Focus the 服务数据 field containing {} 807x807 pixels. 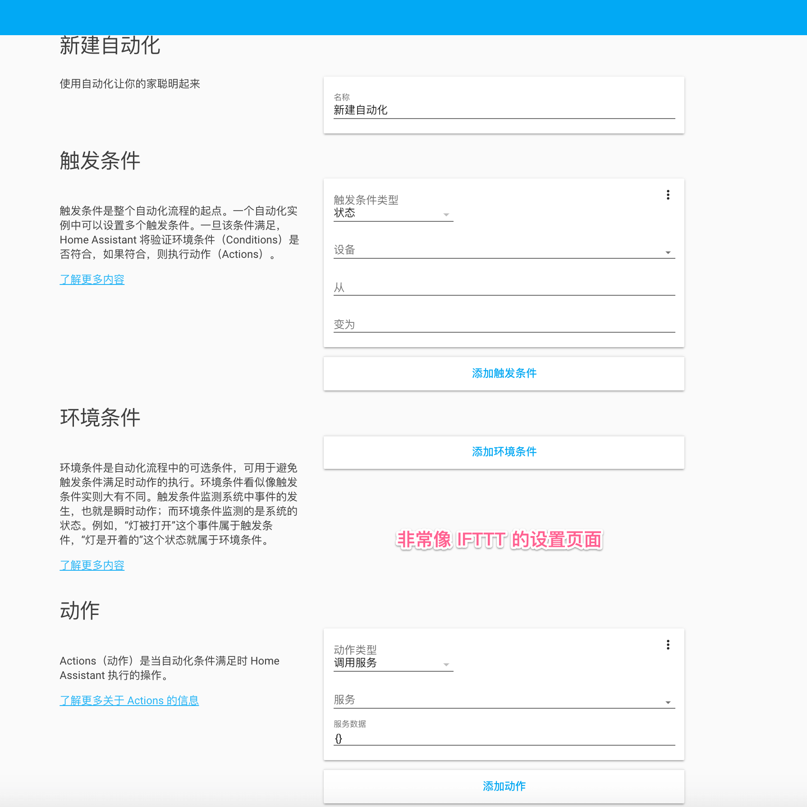[504, 738]
